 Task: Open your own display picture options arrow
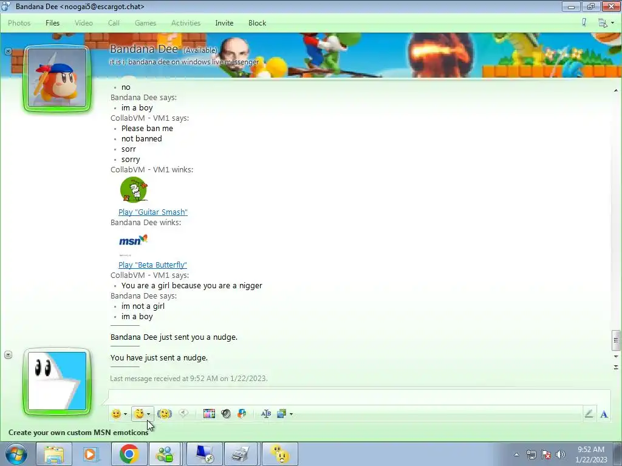8,354
